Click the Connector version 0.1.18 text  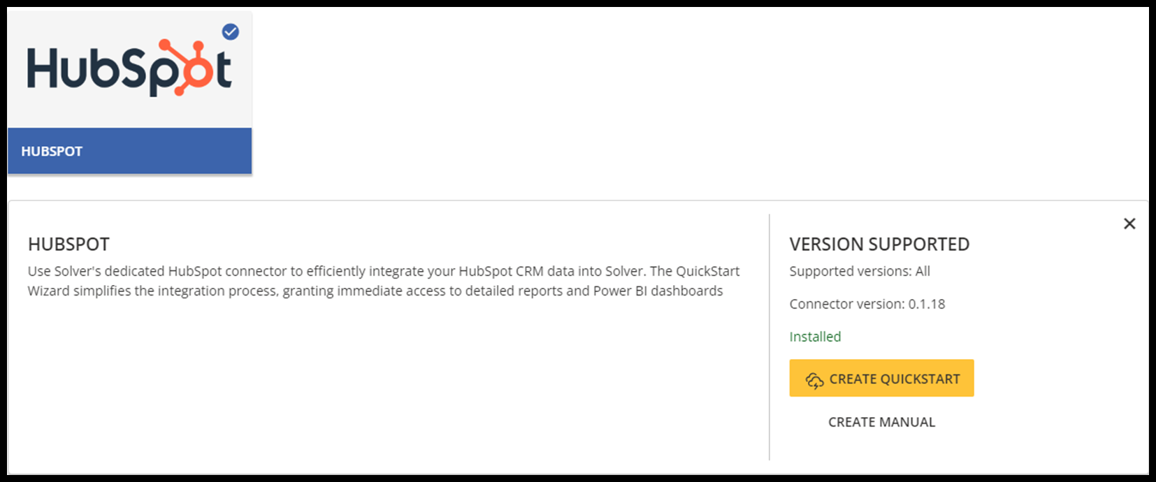click(x=867, y=304)
